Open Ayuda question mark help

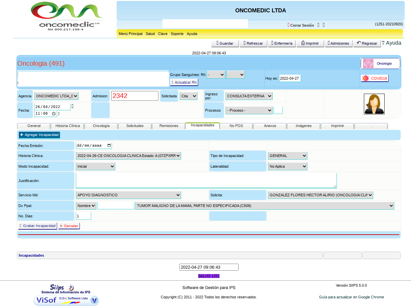[x=391, y=43]
